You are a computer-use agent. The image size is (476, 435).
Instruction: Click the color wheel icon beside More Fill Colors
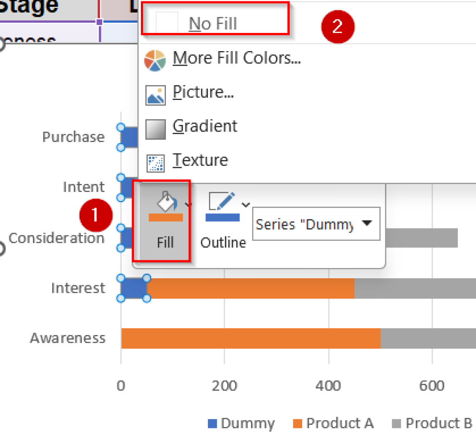tap(154, 59)
